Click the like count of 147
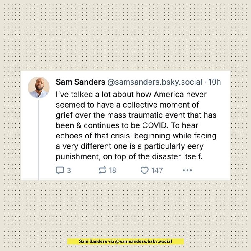The height and width of the screenshot is (251, 251). coord(157,170)
